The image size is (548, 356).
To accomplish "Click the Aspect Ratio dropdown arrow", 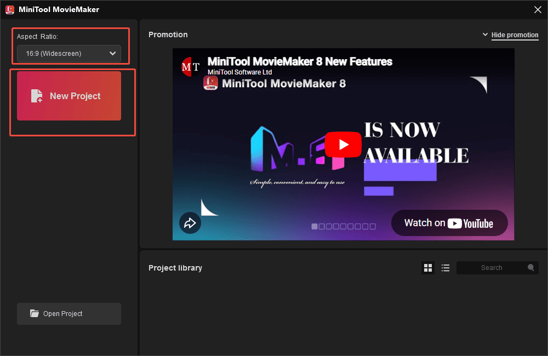I will pos(113,53).
